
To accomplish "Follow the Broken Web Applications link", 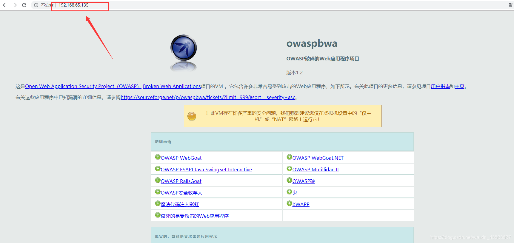I will click(172, 86).
